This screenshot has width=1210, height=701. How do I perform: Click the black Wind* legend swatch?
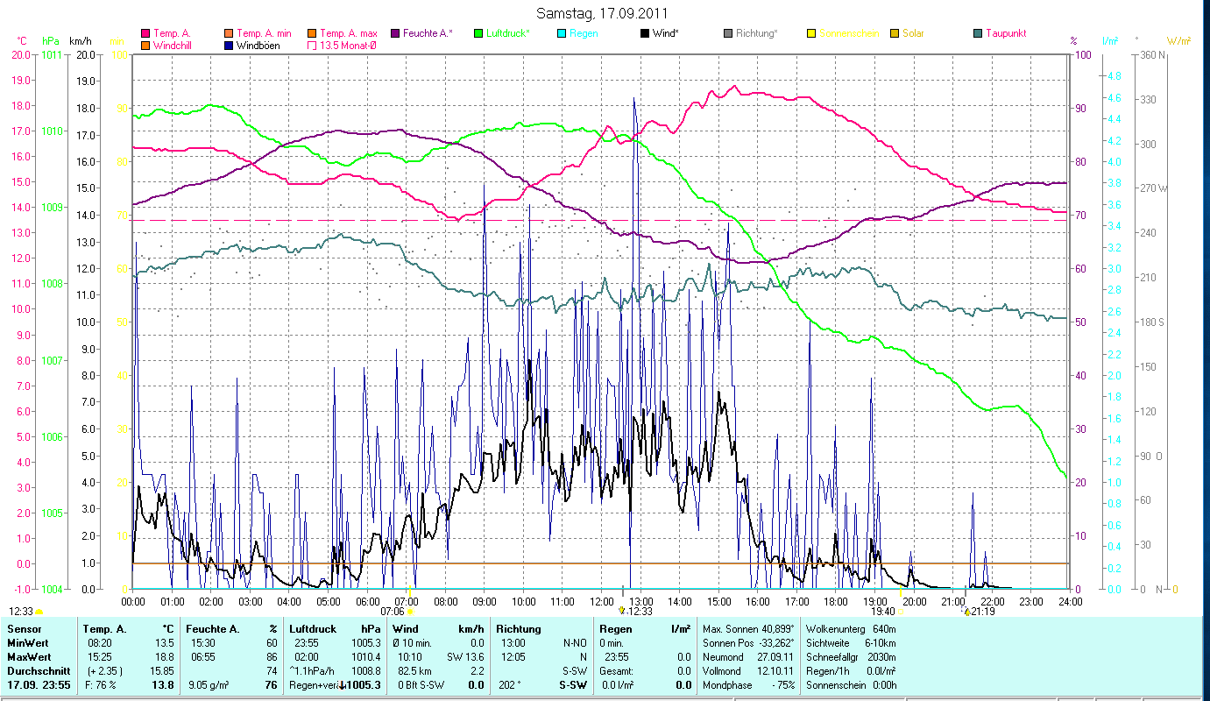point(645,33)
